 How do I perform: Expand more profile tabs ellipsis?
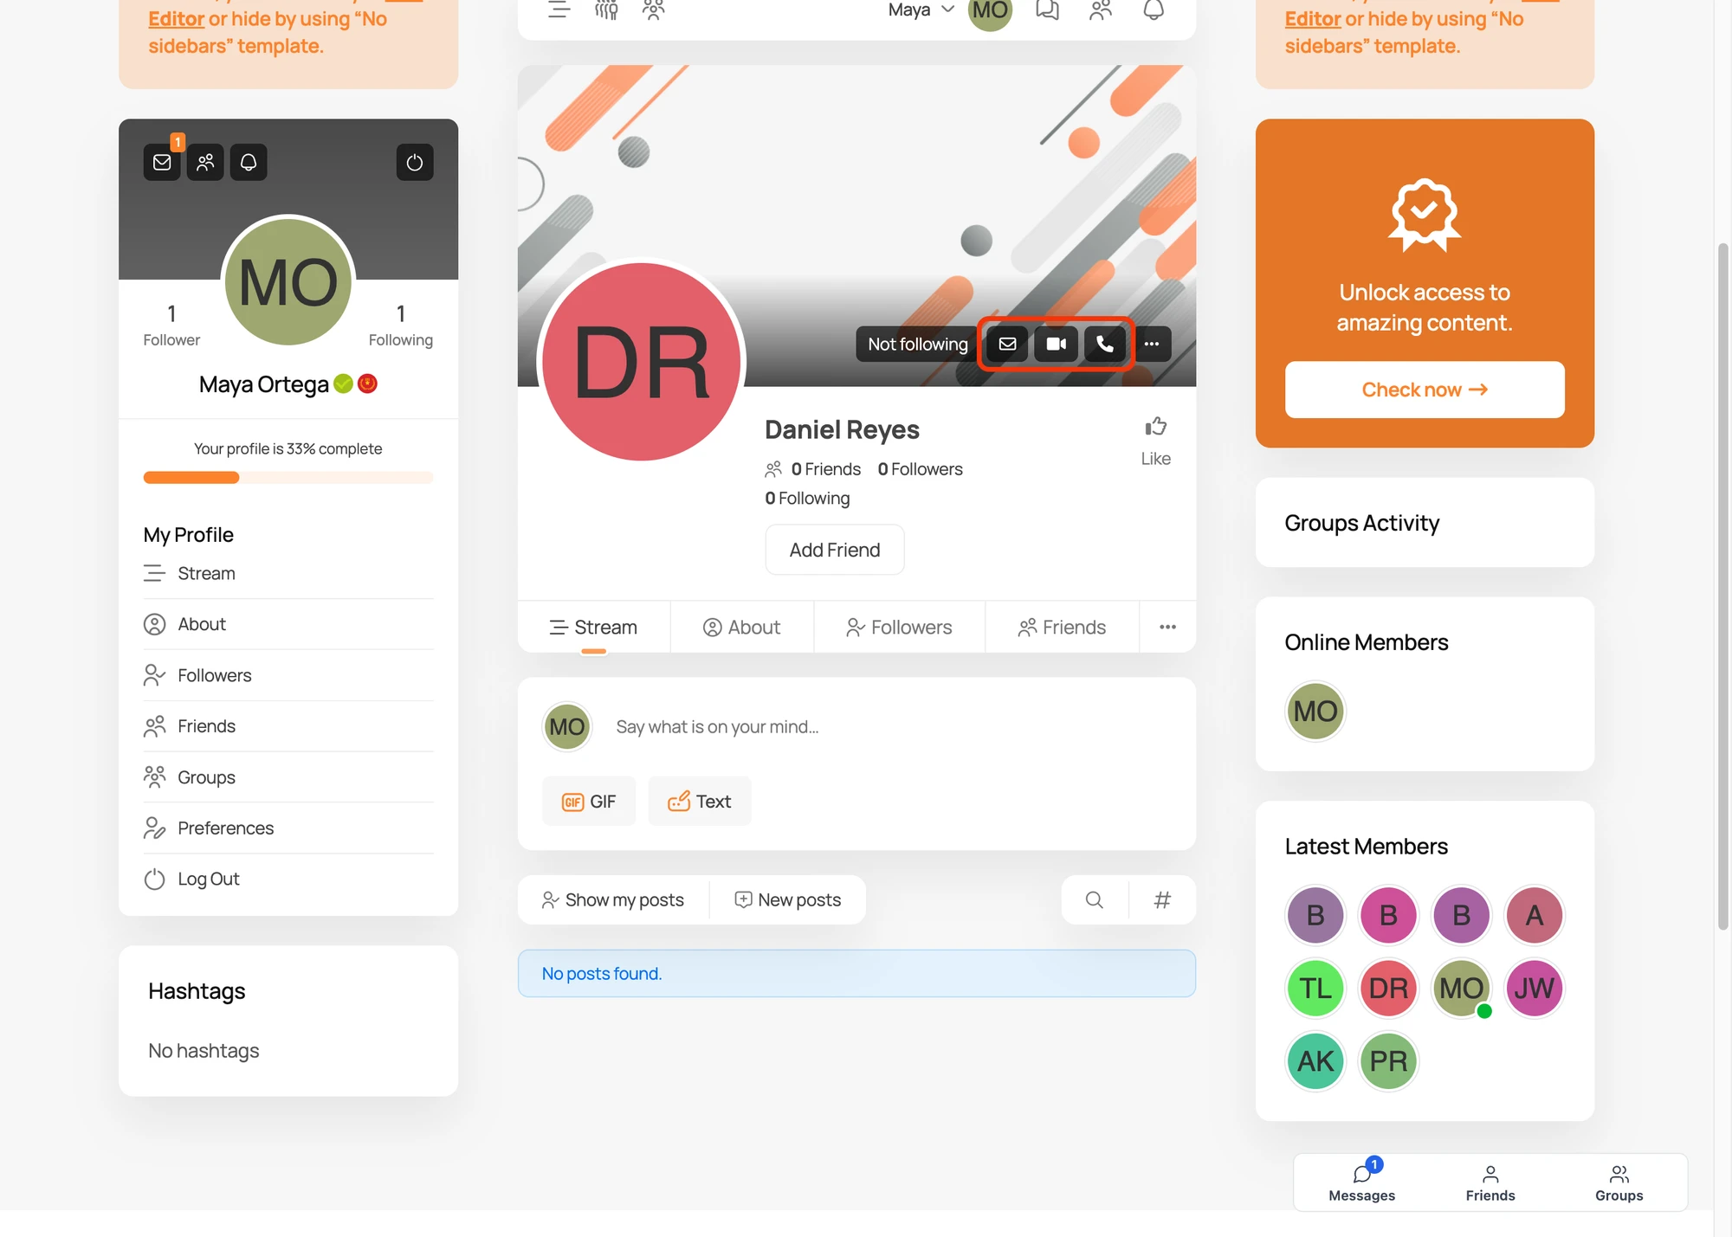point(1167,628)
